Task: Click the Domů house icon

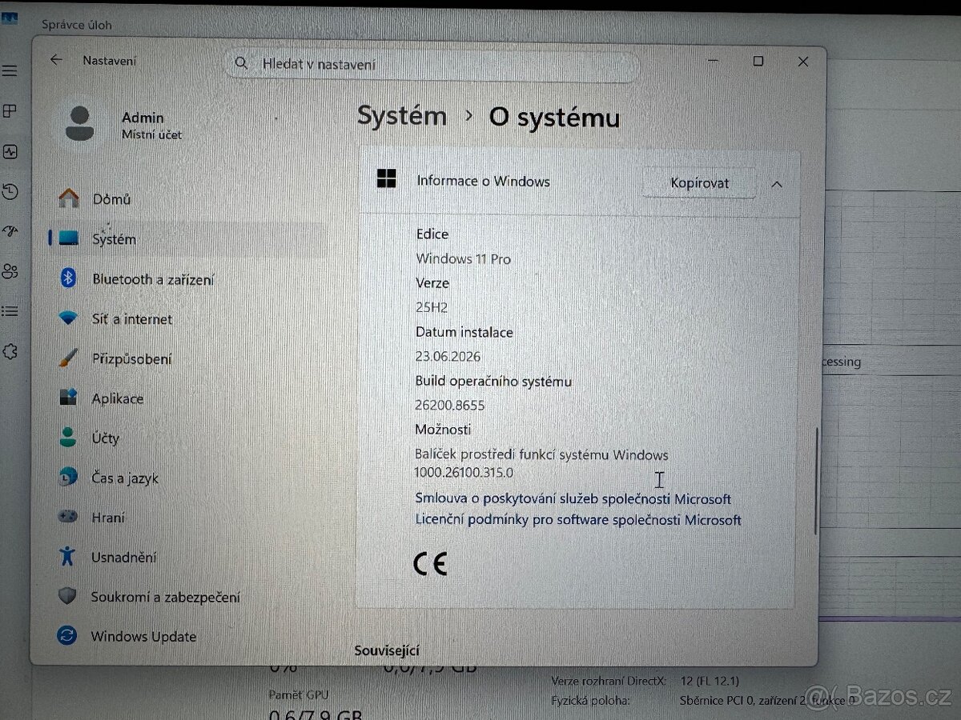Action: pyautogui.click(x=69, y=198)
